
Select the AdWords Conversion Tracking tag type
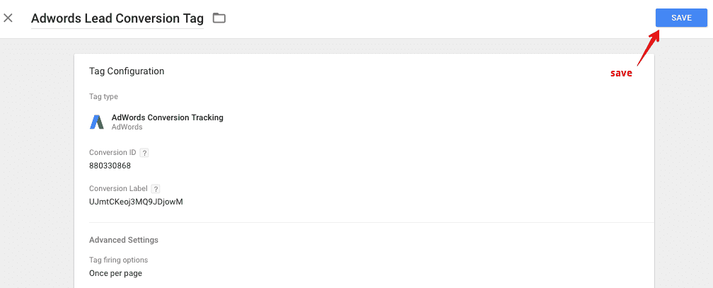(167, 117)
